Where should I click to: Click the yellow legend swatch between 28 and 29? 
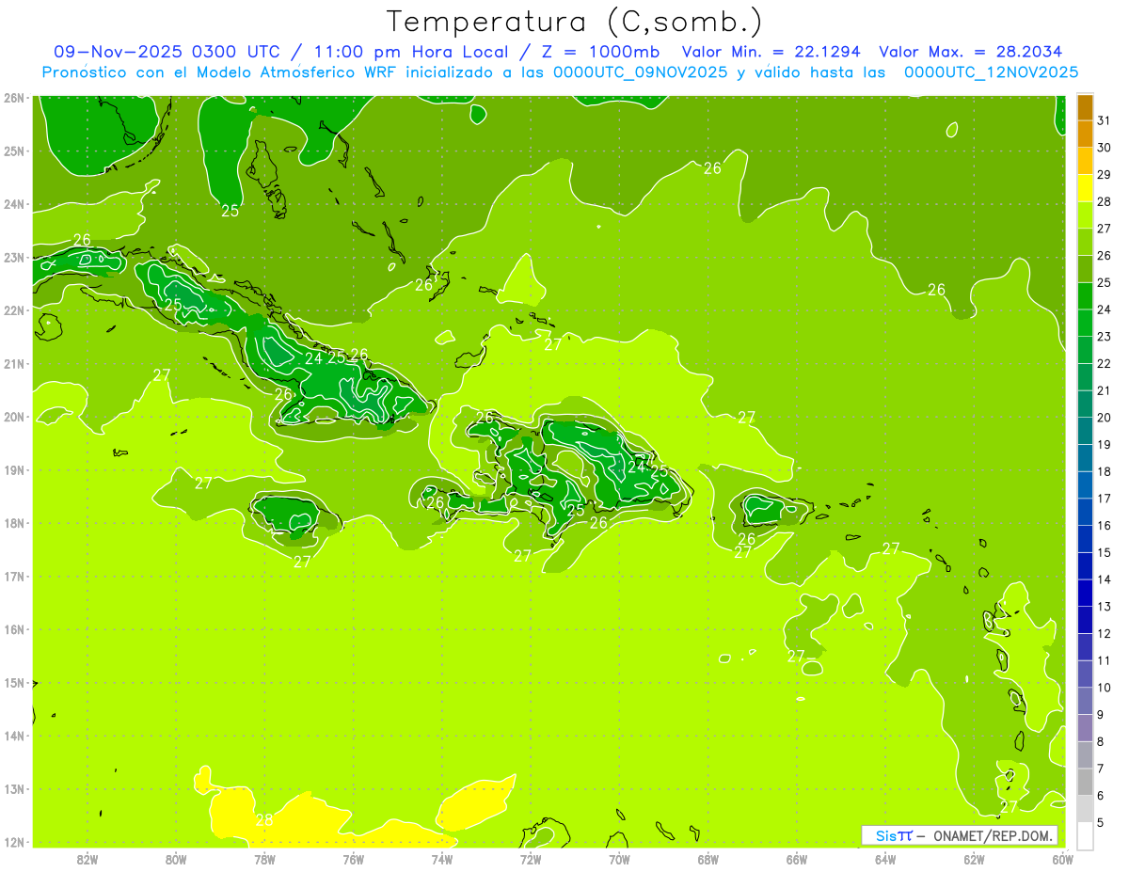point(1085,188)
